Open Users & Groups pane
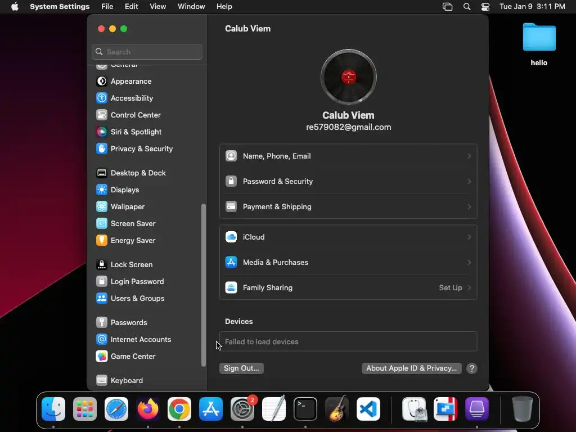 point(147,299)
